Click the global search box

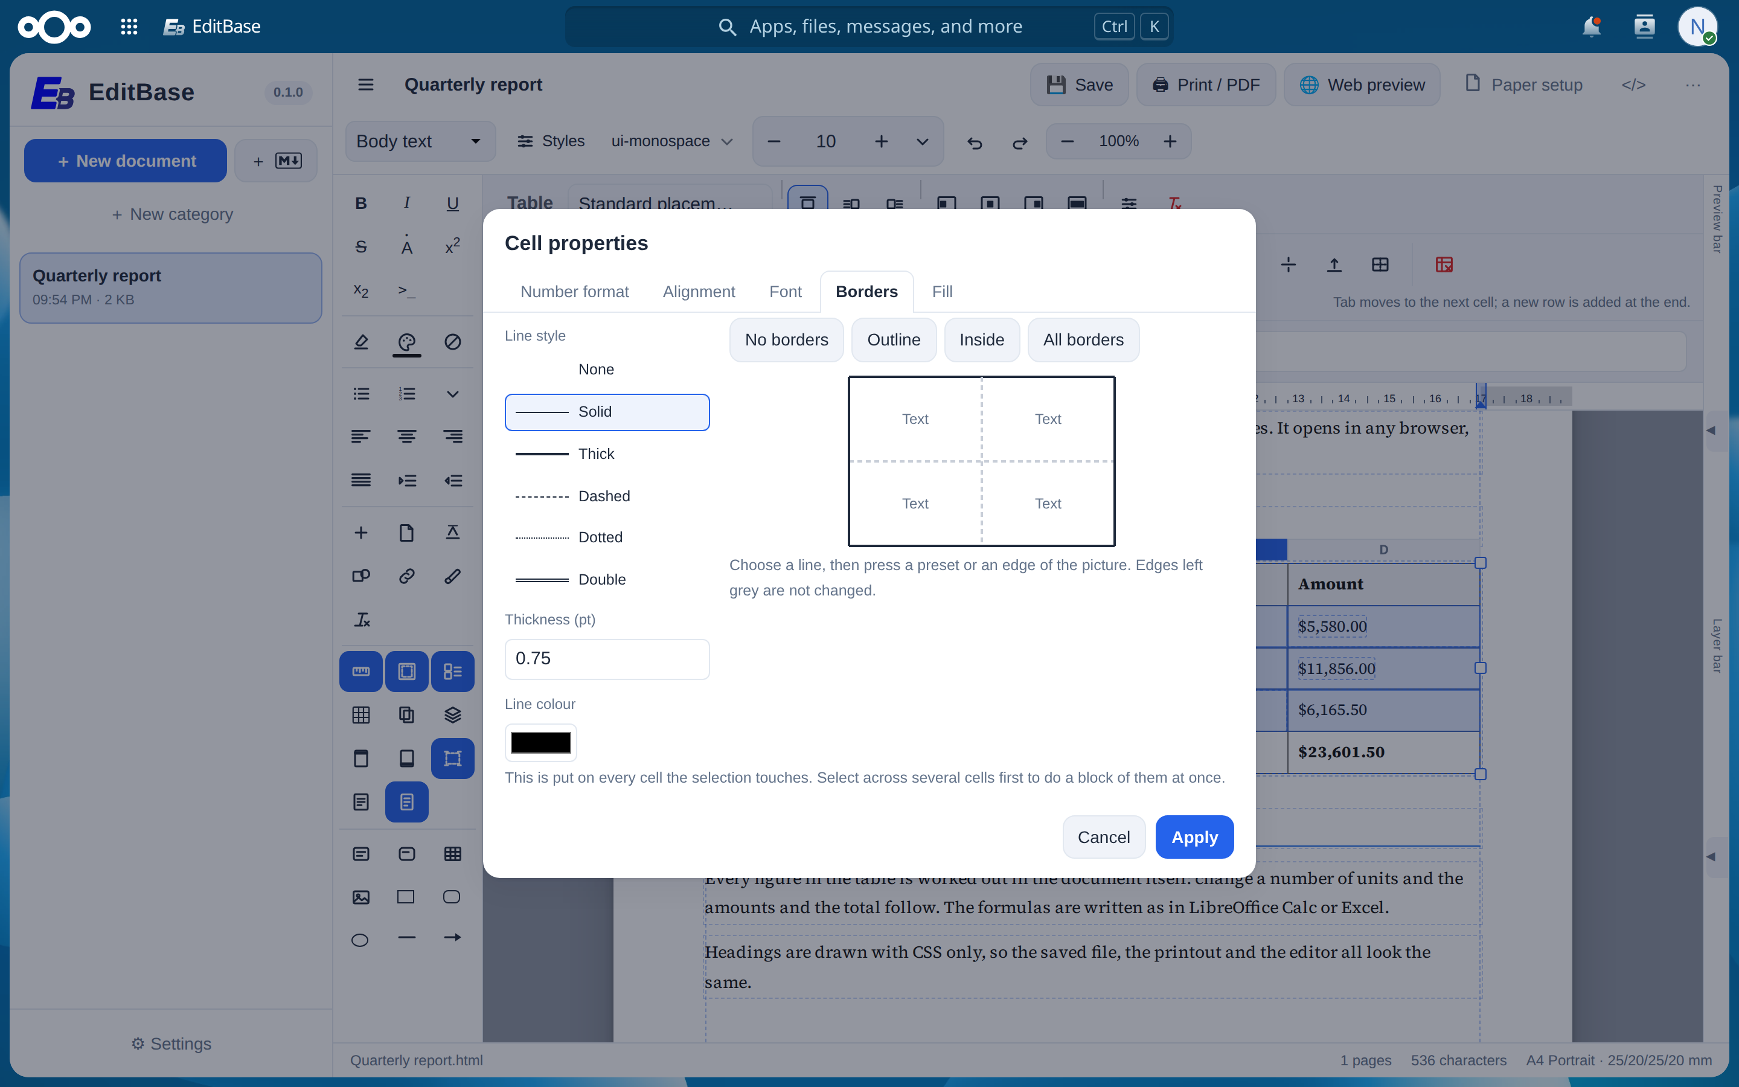[869, 27]
